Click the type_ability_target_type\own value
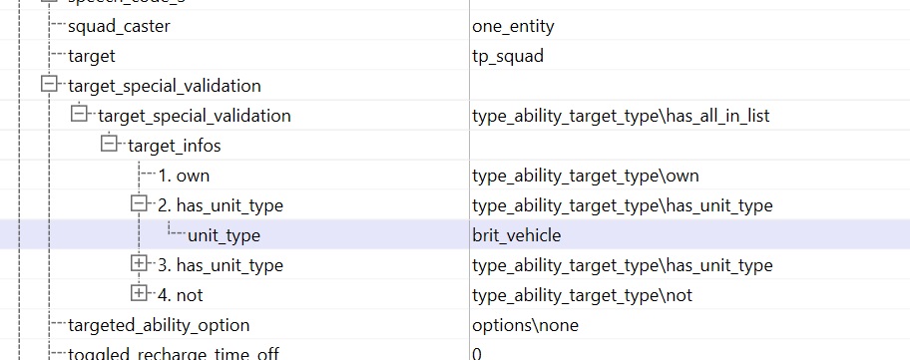 586,176
